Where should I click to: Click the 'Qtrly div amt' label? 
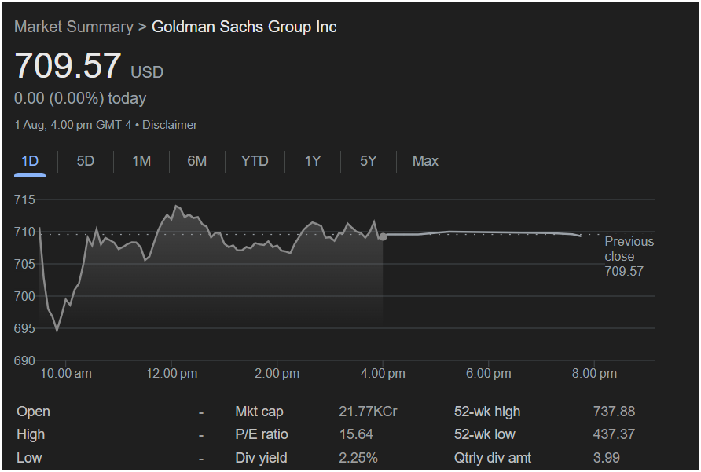(493, 458)
